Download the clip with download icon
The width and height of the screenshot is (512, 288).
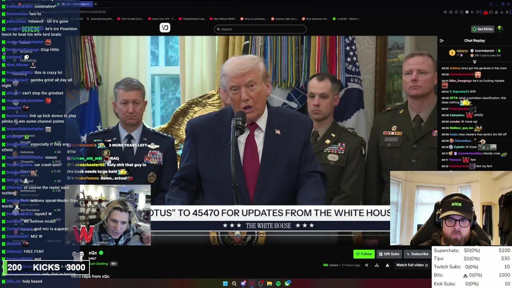point(377,265)
